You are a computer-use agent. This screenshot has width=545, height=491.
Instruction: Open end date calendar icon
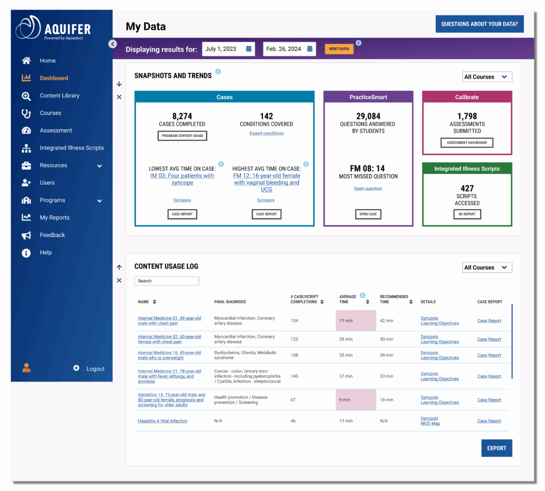(310, 49)
